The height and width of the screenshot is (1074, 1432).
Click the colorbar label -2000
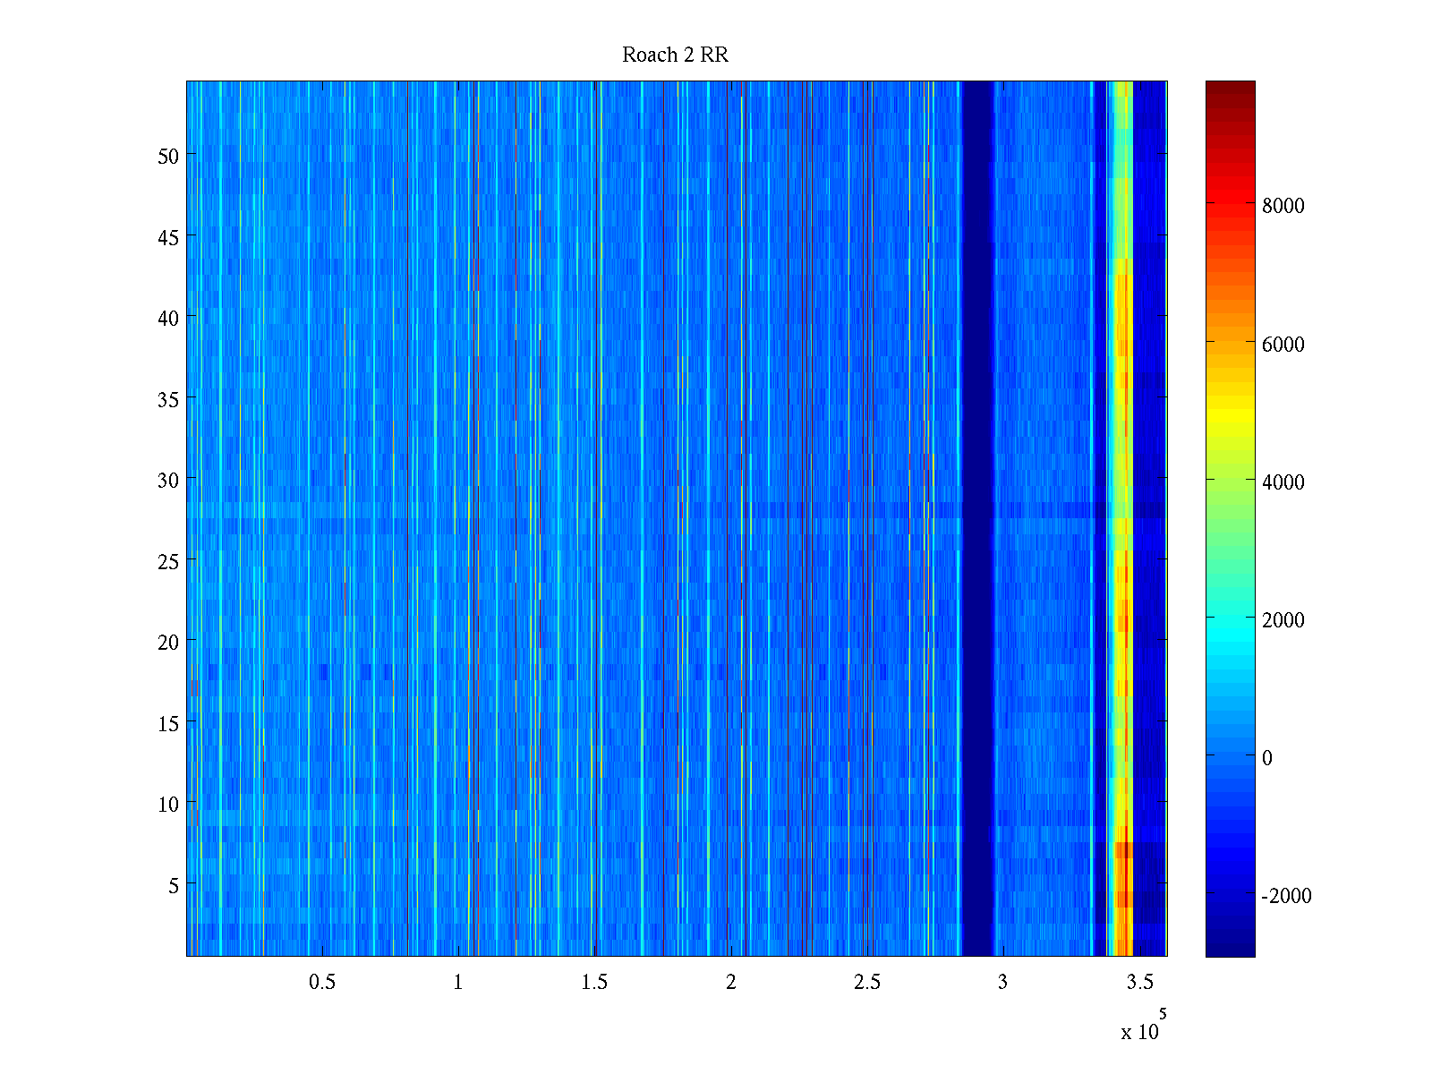click(x=1286, y=897)
